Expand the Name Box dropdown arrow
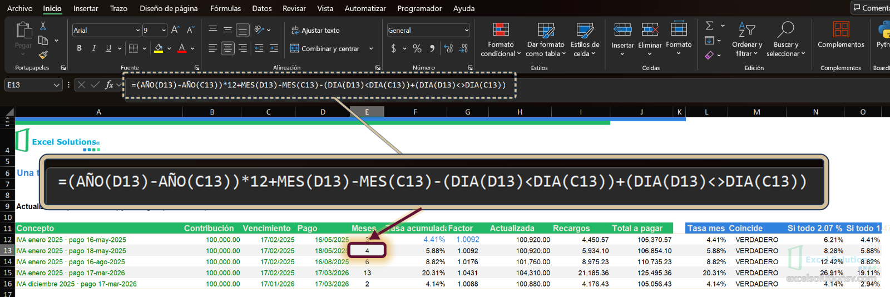890x297 pixels. tap(56, 85)
